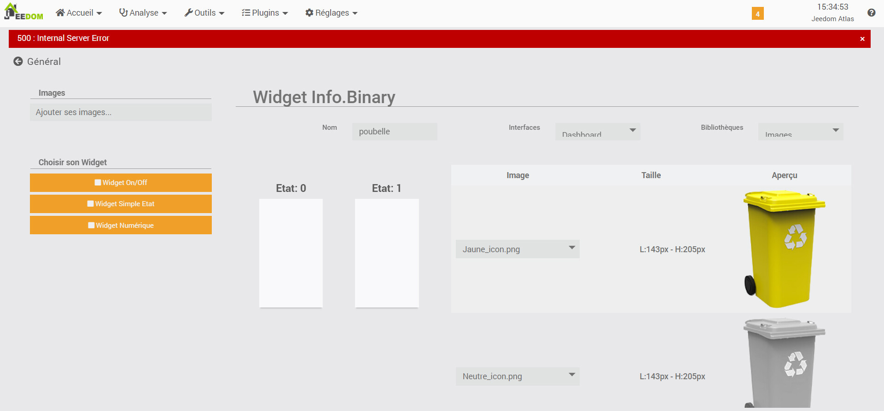This screenshot has width=884, height=411.
Task: Open the orange notification badge showing 4
Action: [x=757, y=13]
